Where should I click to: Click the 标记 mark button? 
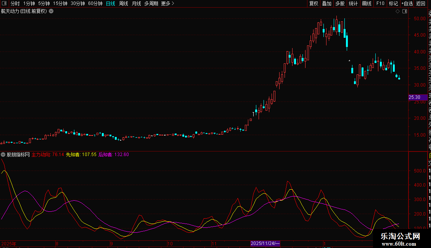[x=393, y=3]
